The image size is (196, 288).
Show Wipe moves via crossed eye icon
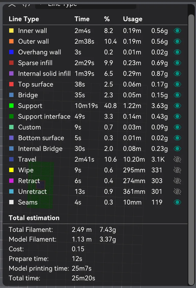pos(177,170)
